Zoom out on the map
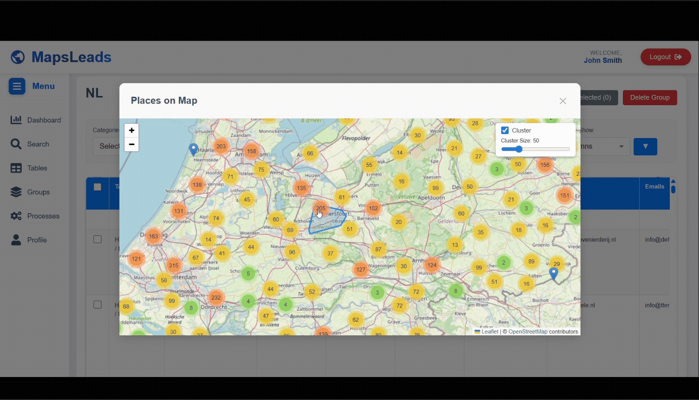Image resolution: width=699 pixels, height=400 pixels. click(x=131, y=145)
